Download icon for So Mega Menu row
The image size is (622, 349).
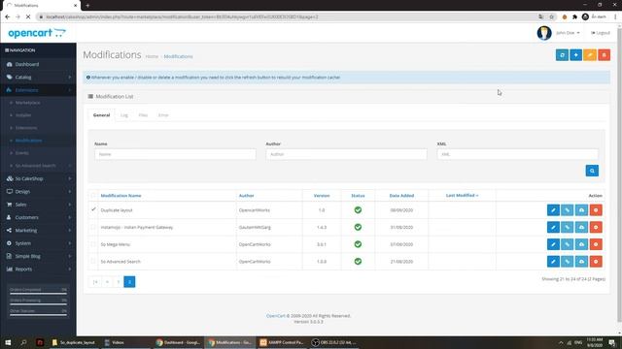click(x=581, y=244)
